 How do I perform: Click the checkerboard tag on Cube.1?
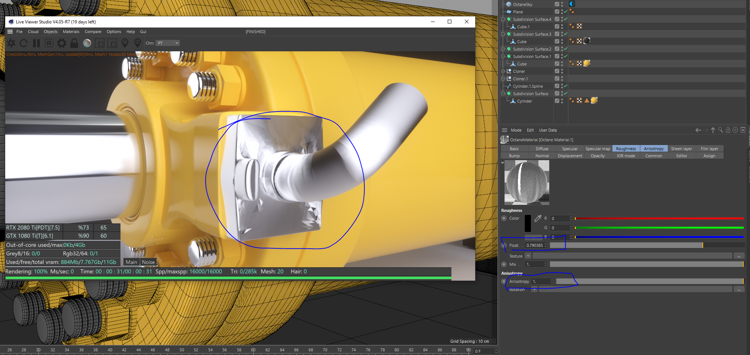click(x=579, y=26)
